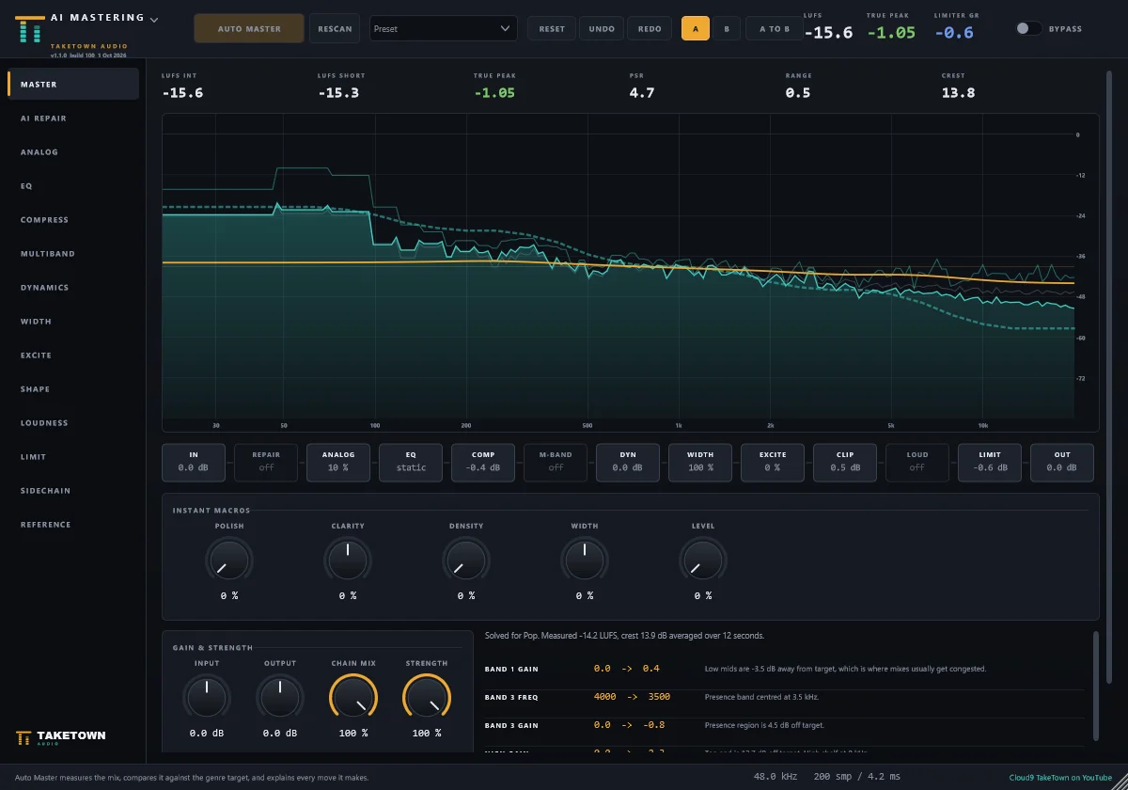Switch to the EQ section
The image size is (1128, 790).
73,185
